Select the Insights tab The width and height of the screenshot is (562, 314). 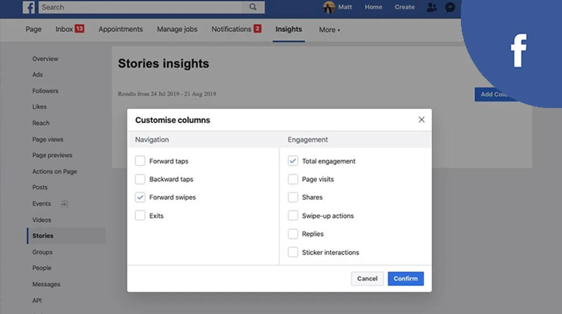[288, 29]
